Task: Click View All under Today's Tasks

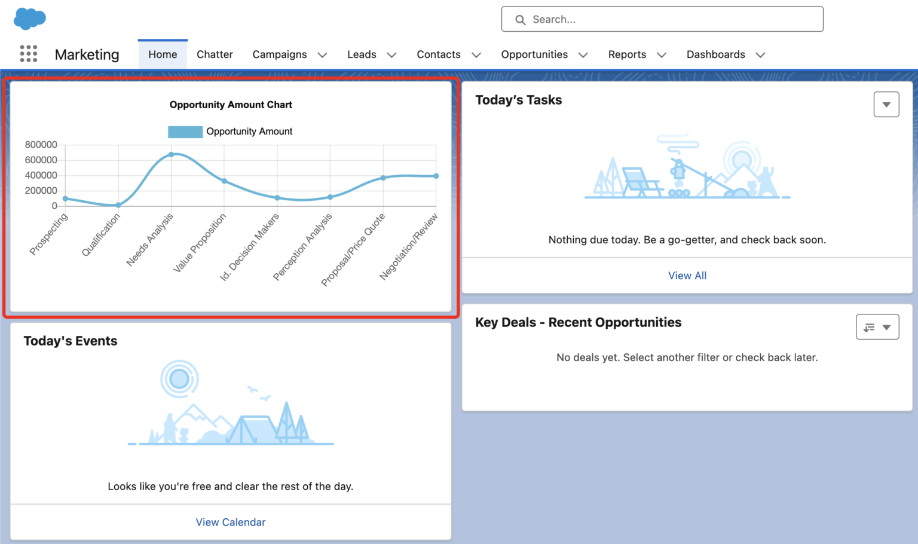Action: [687, 275]
